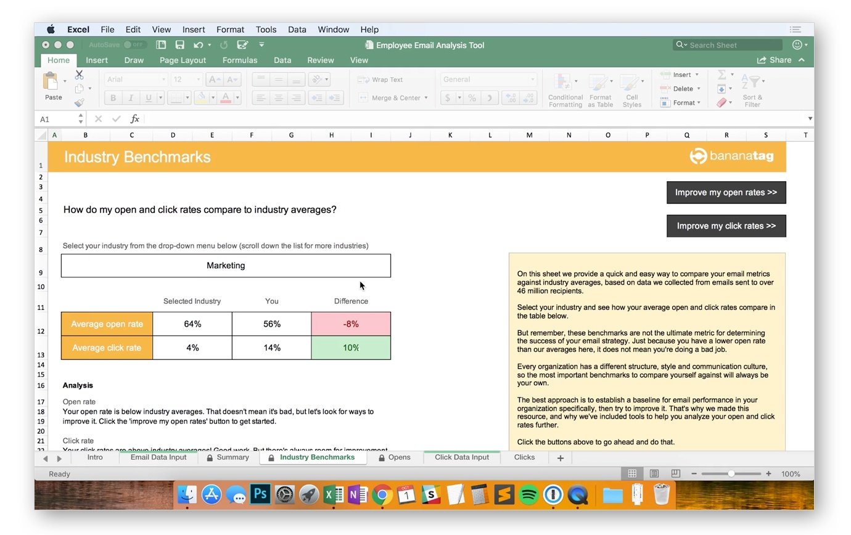This screenshot has width=851, height=535.
Task: Click the Format as Table icon
Action: click(x=598, y=83)
